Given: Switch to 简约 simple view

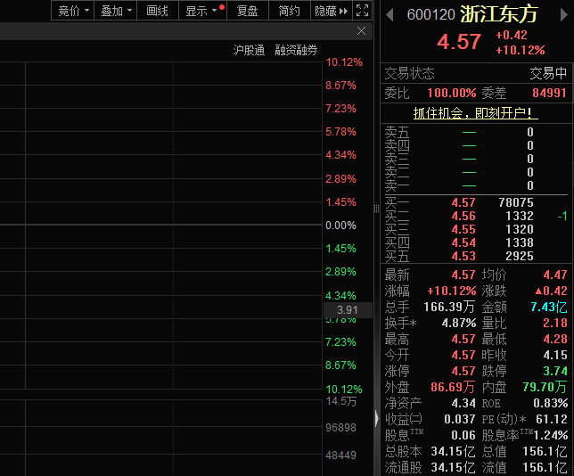Looking at the screenshot, I should point(289,11).
